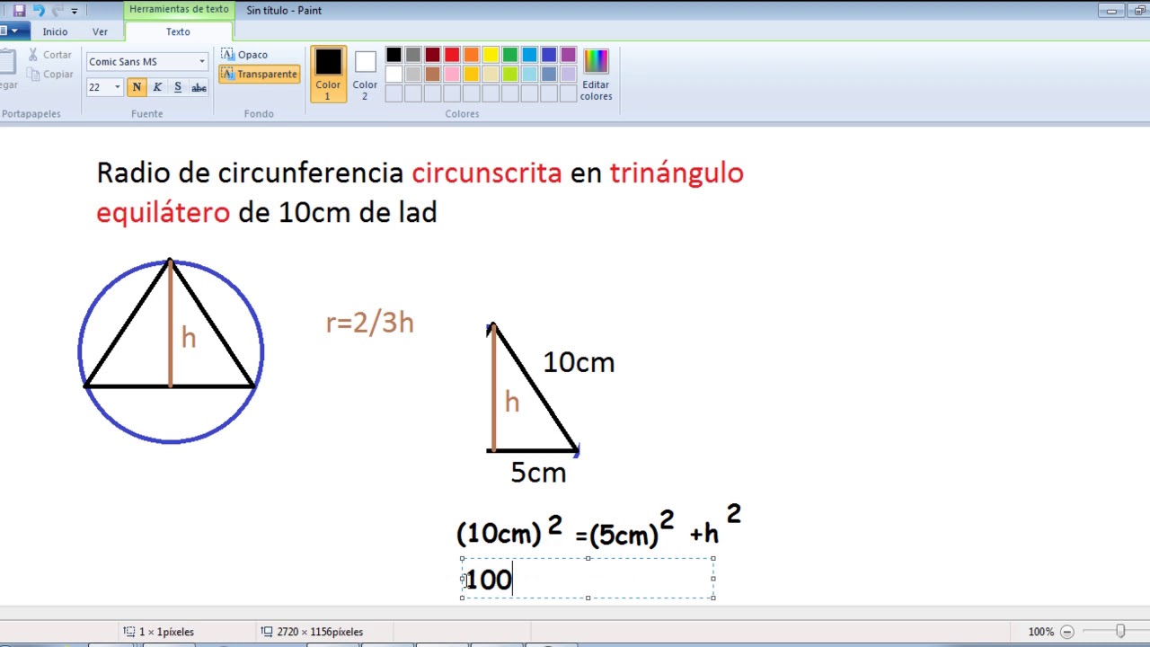Pick the orange color swatch

[471, 55]
